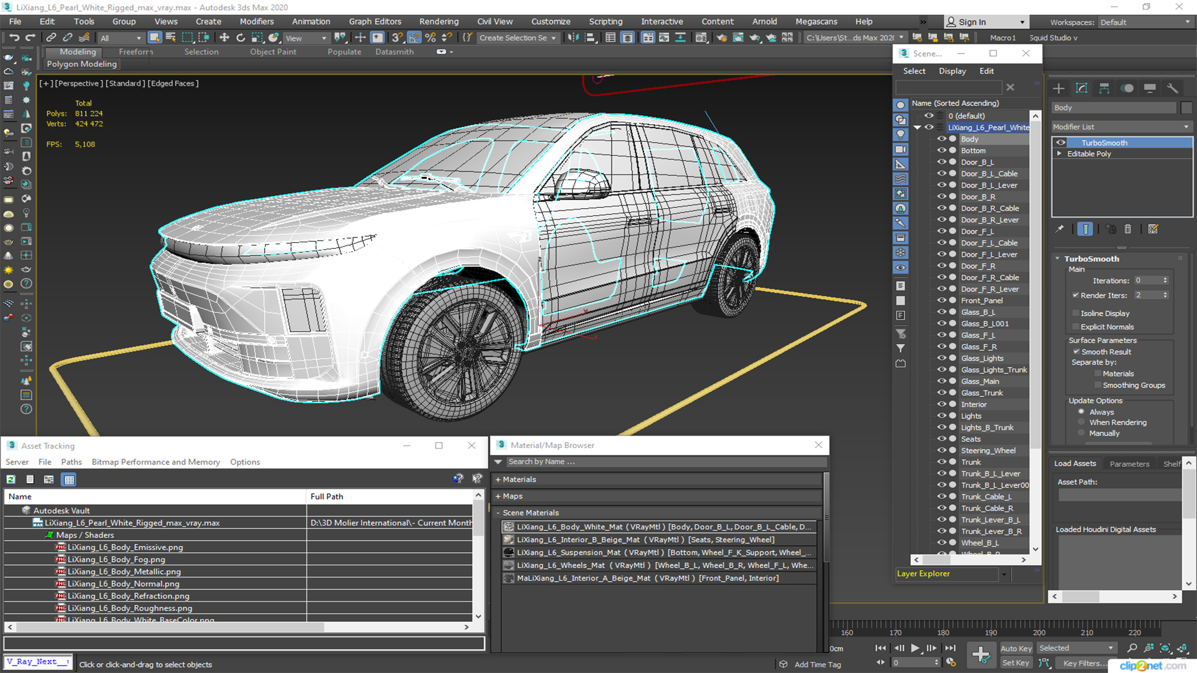1197x673 pixels.
Task: Select LiXiang_L6_Wheels_Mat in Scene Materials
Action: [x=658, y=565]
